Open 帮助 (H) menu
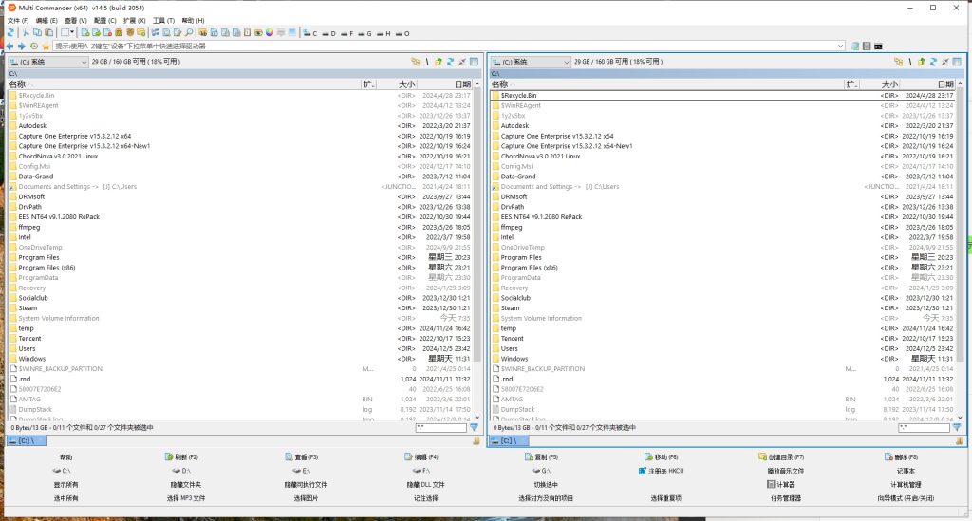 click(x=193, y=21)
